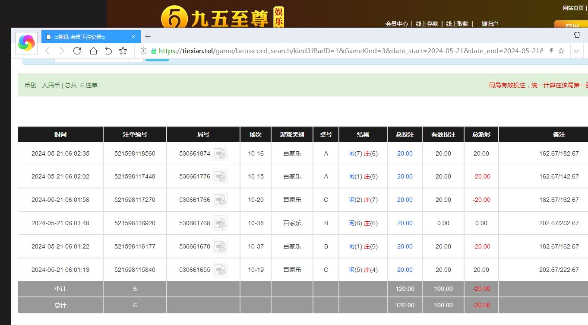Click the star favorites icon beside home
588x325 pixels.
(x=123, y=51)
